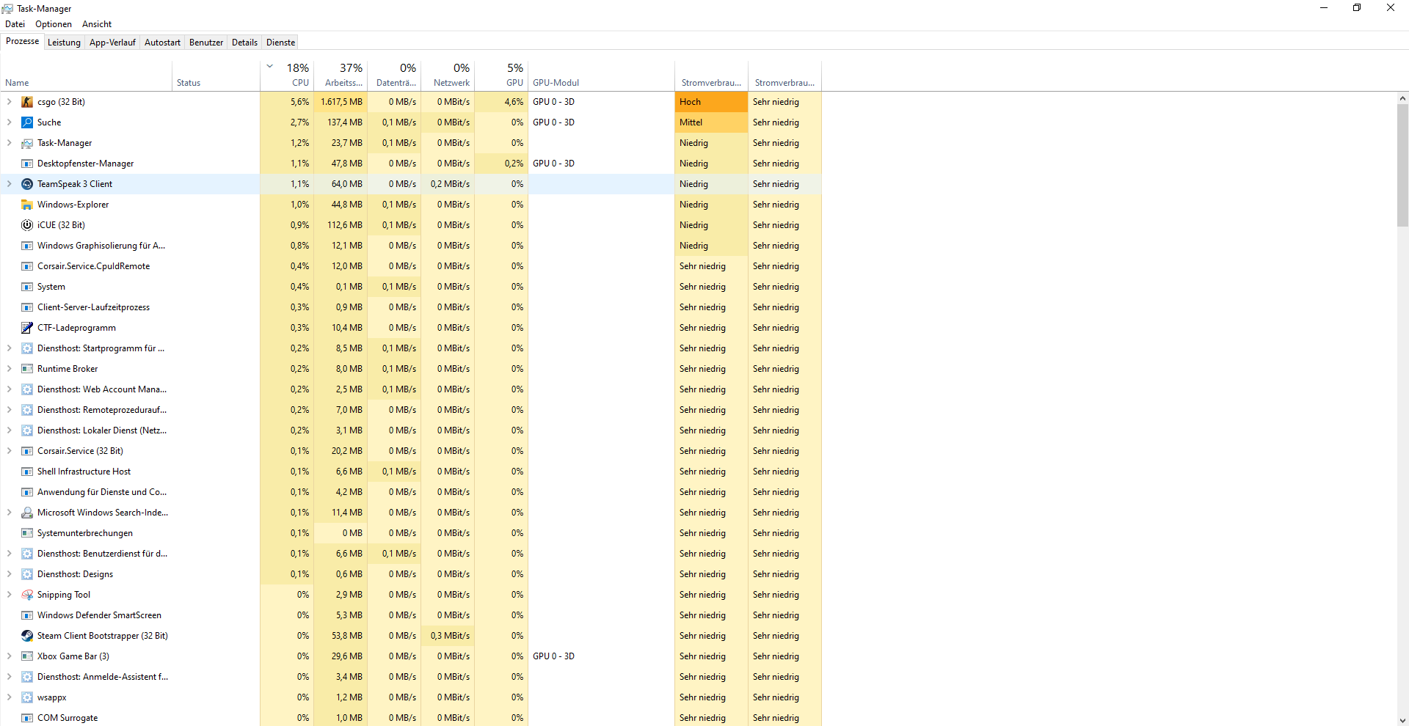Click the Snipping Tool scissors icon

click(27, 595)
